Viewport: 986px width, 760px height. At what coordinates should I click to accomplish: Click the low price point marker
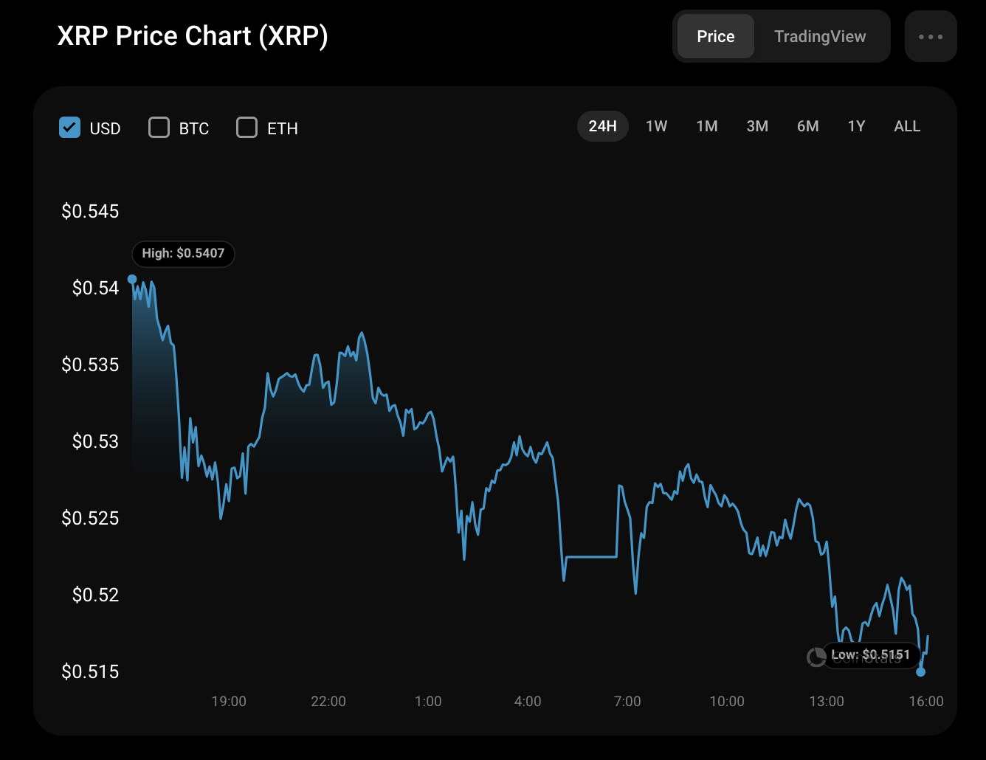click(920, 672)
